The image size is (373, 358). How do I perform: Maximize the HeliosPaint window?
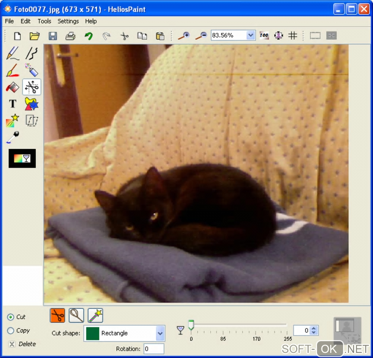[x=351, y=9]
